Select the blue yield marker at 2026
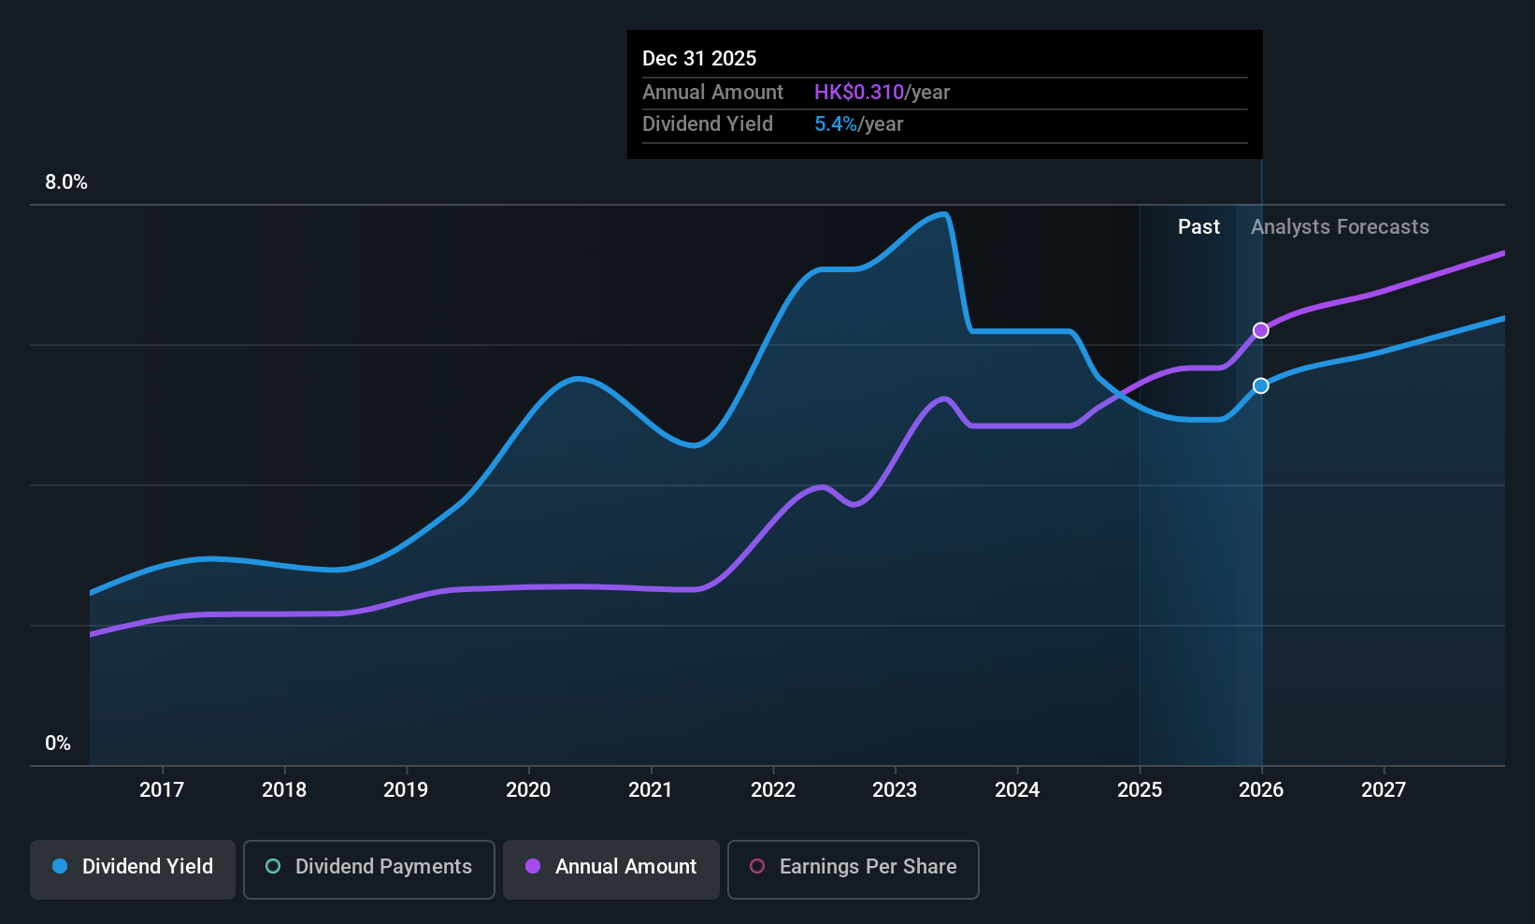Viewport: 1535px width, 924px height. tap(1261, 386)
